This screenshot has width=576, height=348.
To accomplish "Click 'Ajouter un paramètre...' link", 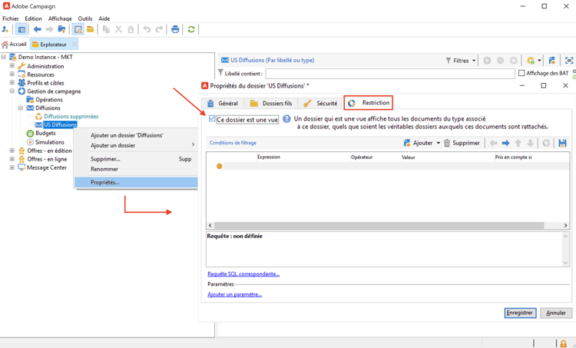I will 234,294.
